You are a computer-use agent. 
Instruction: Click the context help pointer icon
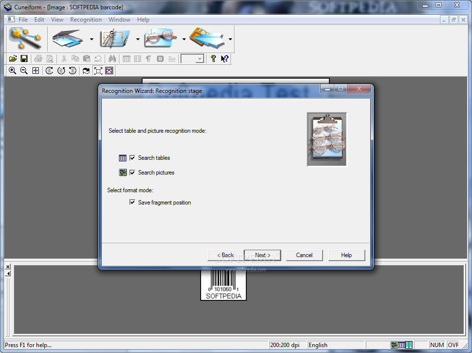[x=225, y=59]
